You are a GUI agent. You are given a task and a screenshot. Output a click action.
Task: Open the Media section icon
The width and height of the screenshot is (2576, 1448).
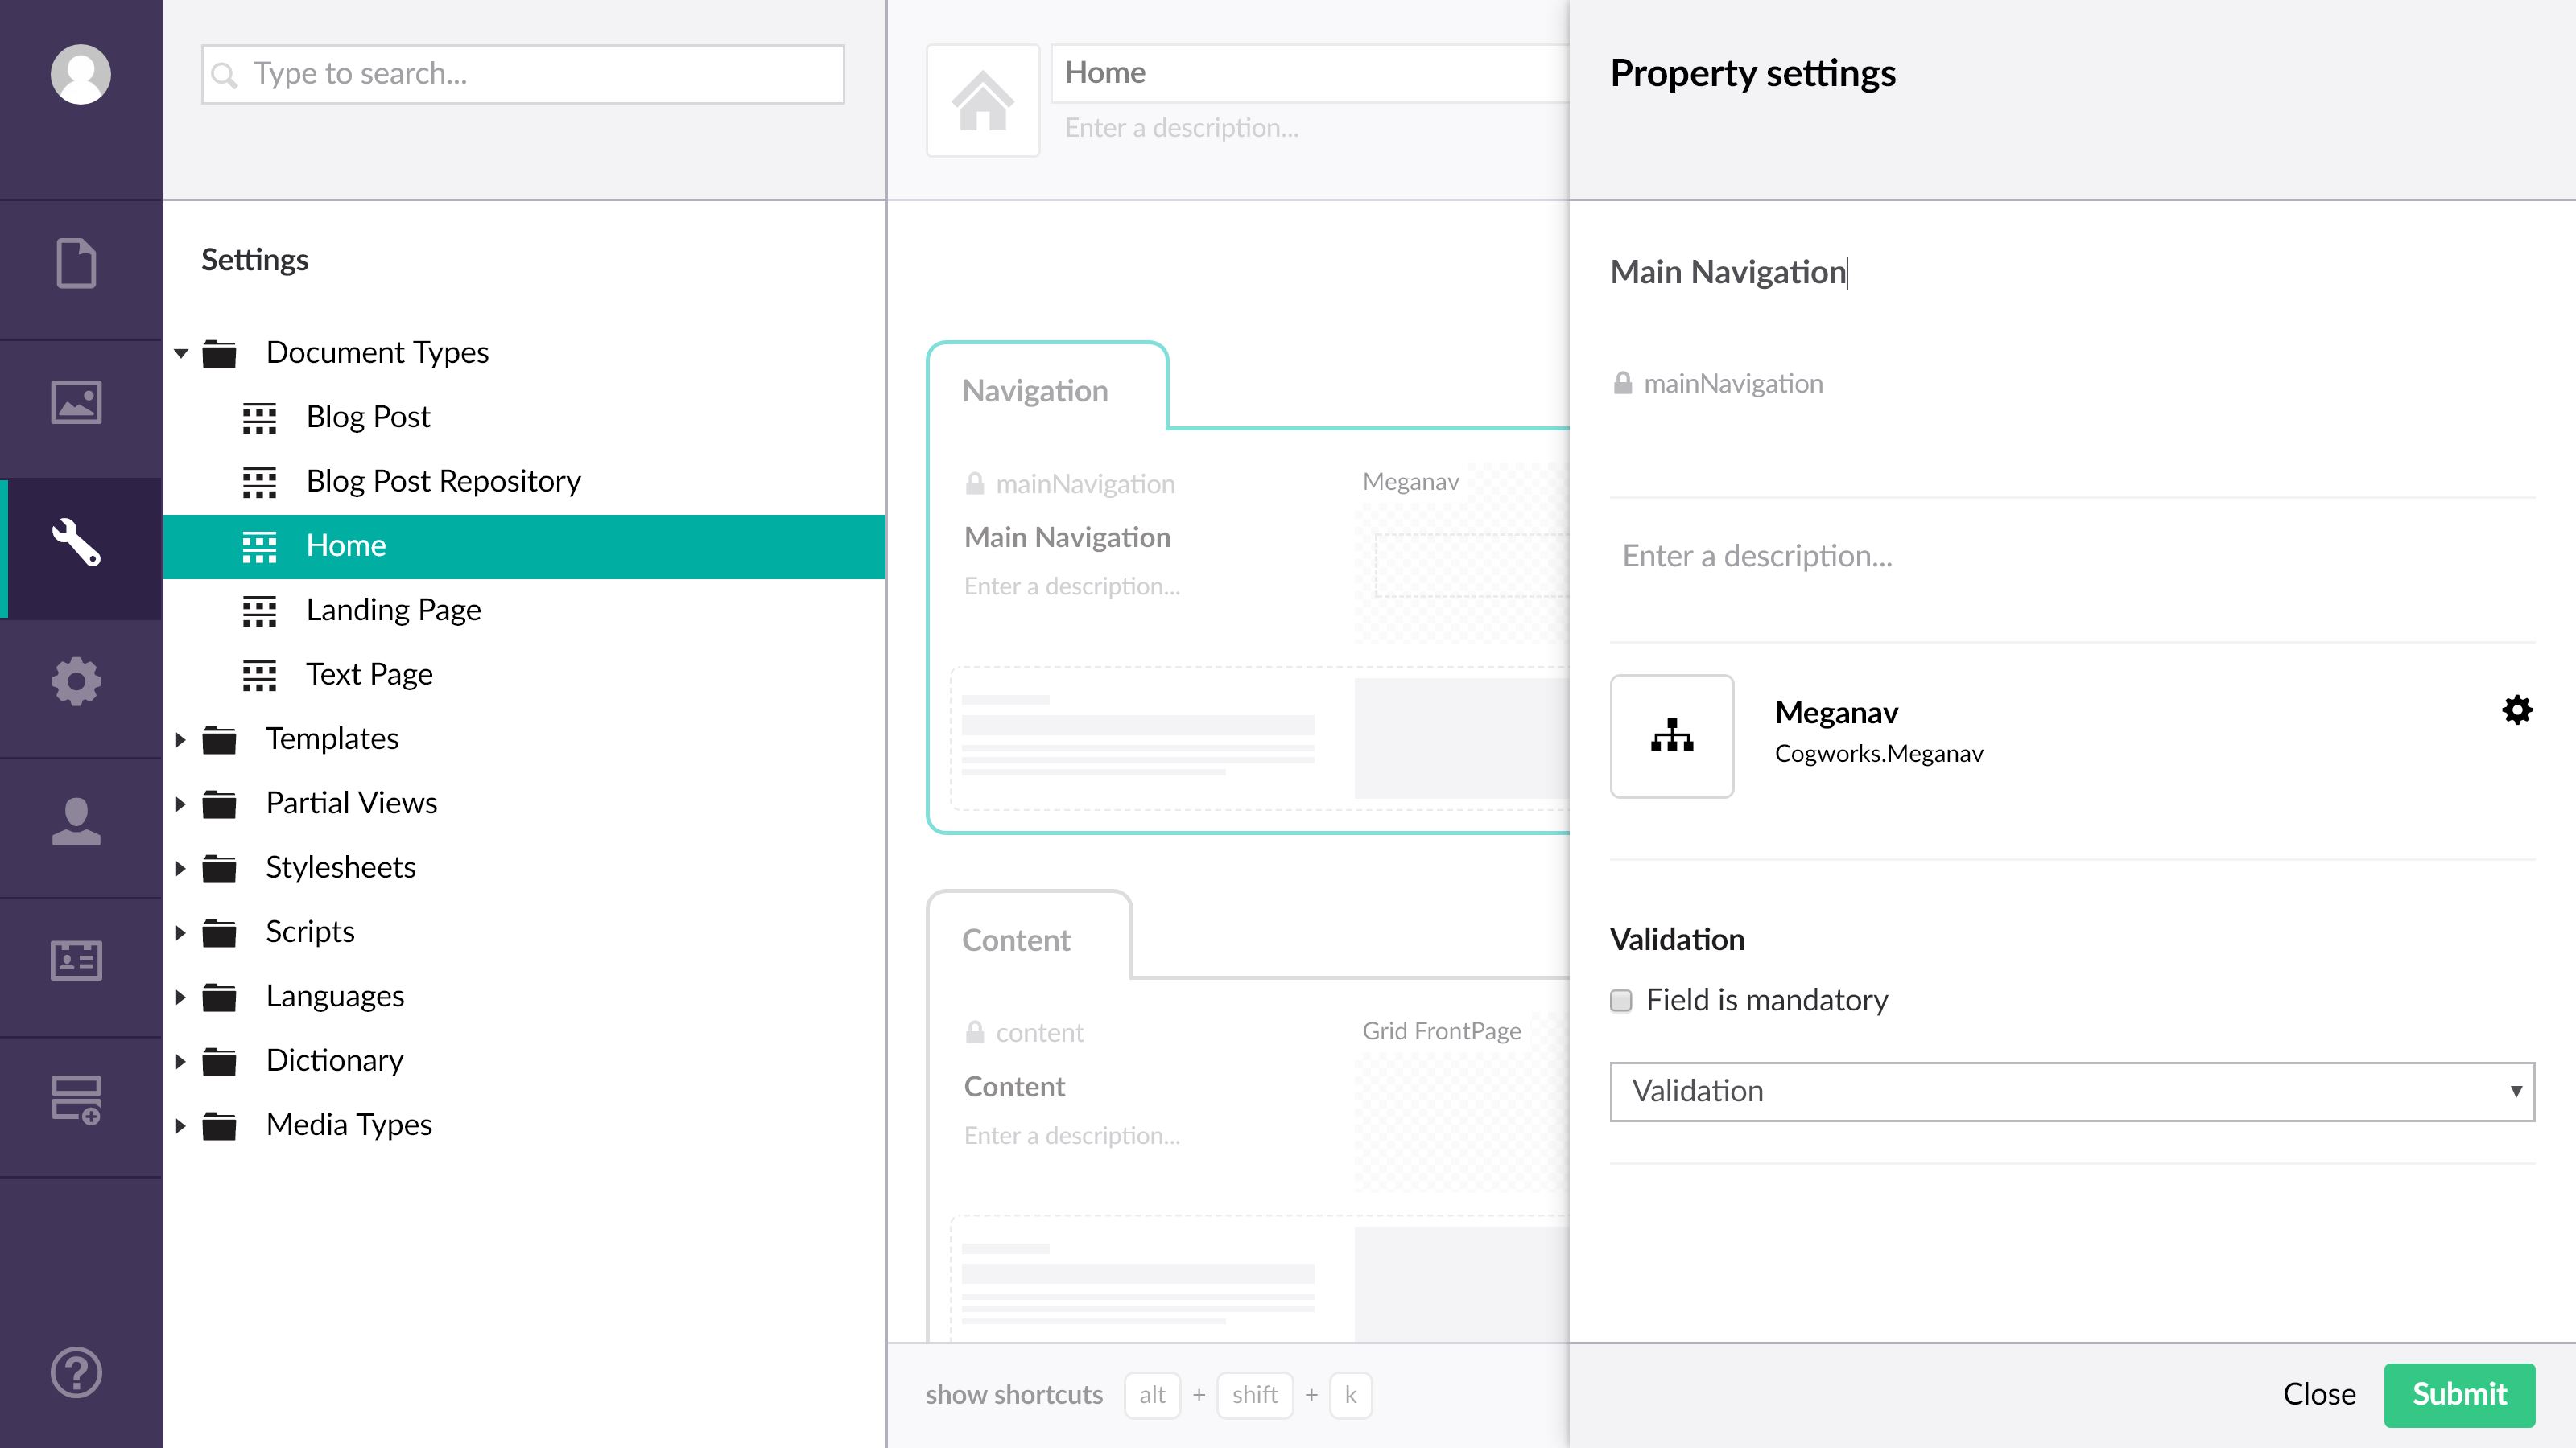click(76, 403)
